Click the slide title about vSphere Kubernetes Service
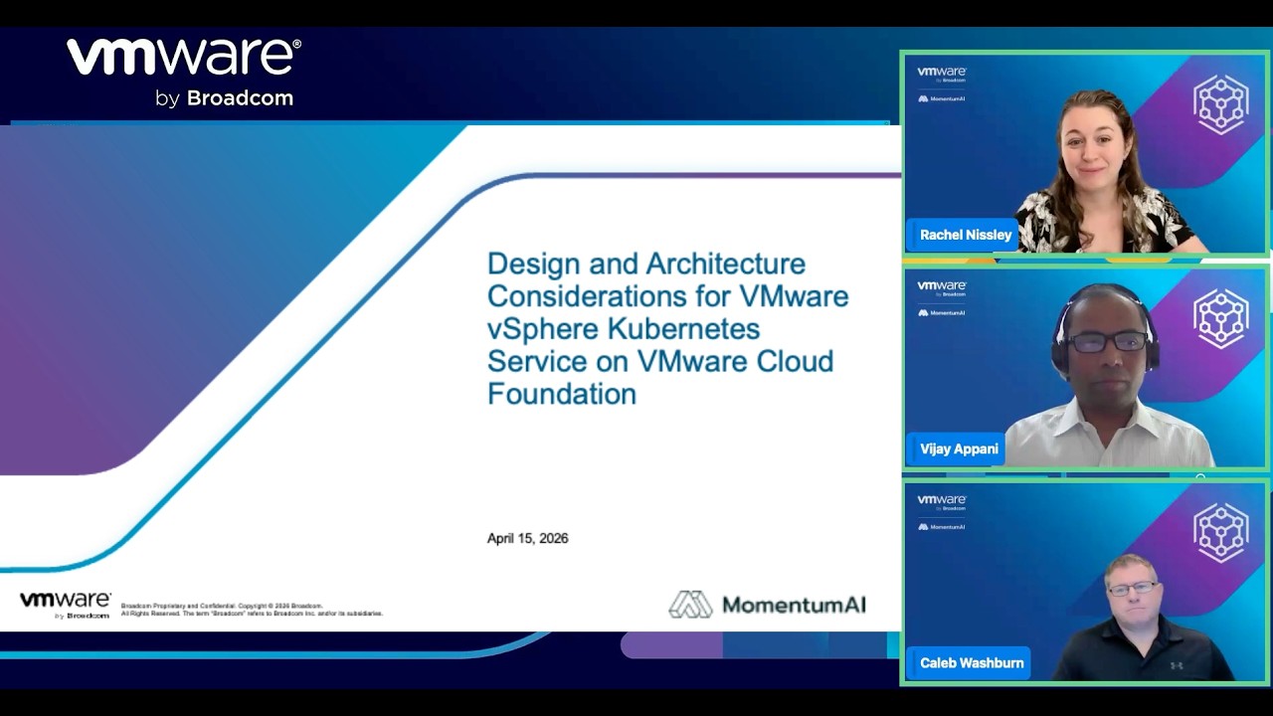This screenshot has width=1273, height=716. (667, 328)
